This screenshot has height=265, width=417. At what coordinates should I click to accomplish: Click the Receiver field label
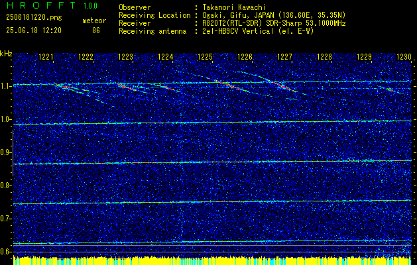click(x=135, y=23)
